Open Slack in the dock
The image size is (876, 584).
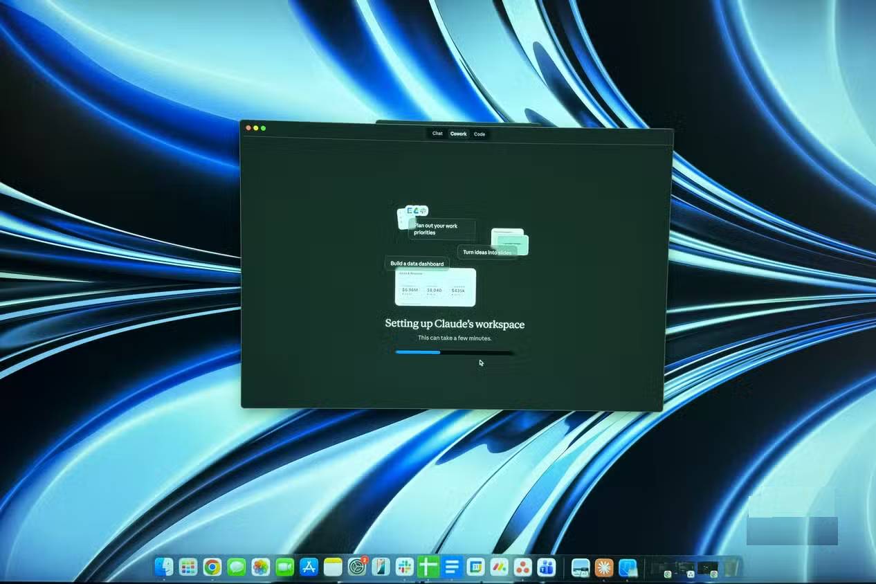404,567
